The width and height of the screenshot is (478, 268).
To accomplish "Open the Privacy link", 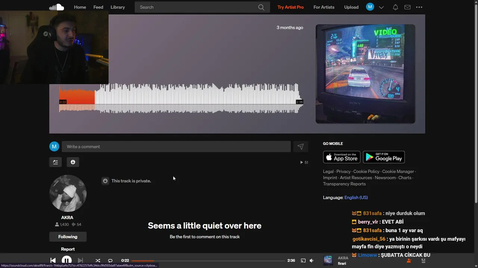I will (x=343, y=172).
